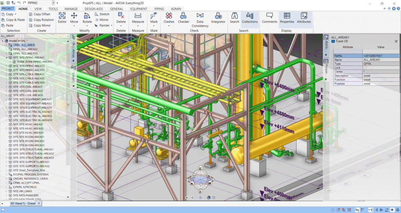Select CPWL ALL_AREA02 in tree
Screen dimensions: 401x213
[x=23, y=49]
